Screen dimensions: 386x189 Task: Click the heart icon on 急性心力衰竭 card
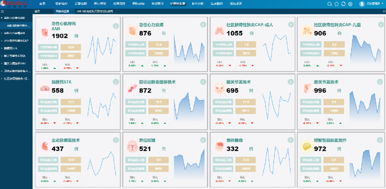[x=132, y=31]
